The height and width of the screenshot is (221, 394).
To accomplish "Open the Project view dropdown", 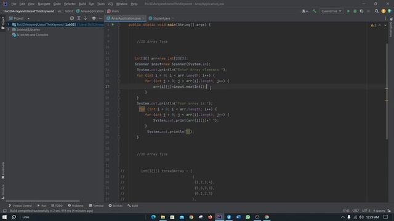I will pos(28,18).
